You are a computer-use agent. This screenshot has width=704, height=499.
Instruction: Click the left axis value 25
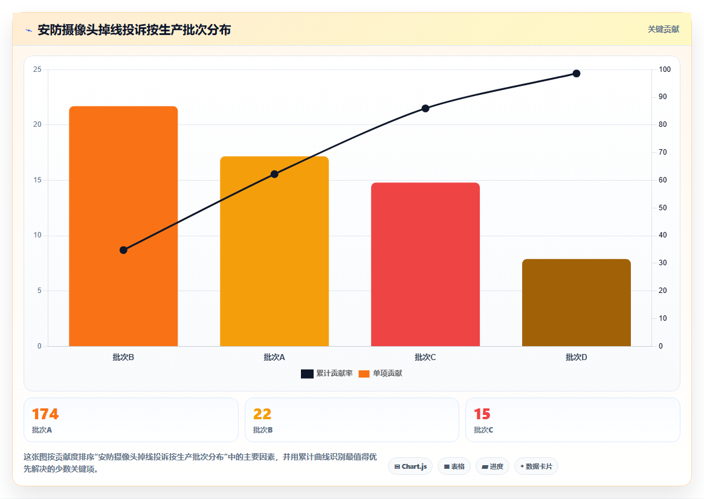37,69
